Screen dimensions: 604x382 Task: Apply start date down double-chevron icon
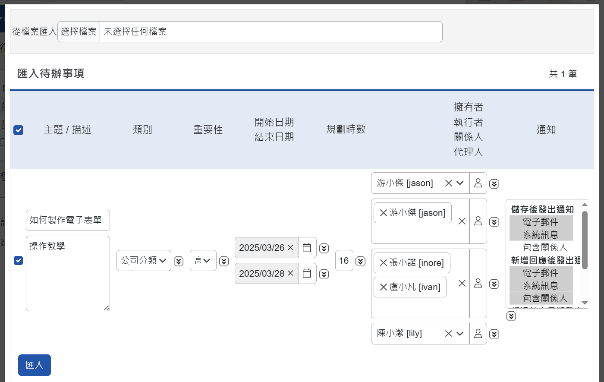coord(324,248)
